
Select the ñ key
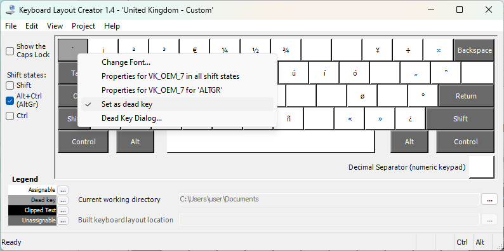point(289,119)
